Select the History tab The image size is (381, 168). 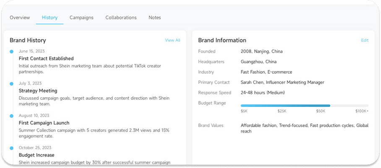50,18
